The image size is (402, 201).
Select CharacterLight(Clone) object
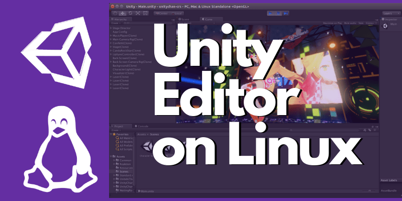pos(127,69)
